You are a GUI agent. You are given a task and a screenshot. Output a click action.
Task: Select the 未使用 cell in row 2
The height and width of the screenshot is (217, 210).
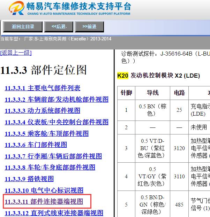[199, 127]
